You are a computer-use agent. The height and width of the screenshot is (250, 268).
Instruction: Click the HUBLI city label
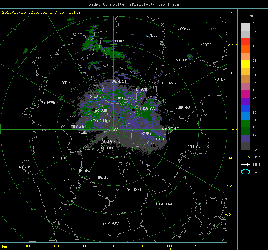[x=83, y=133]
